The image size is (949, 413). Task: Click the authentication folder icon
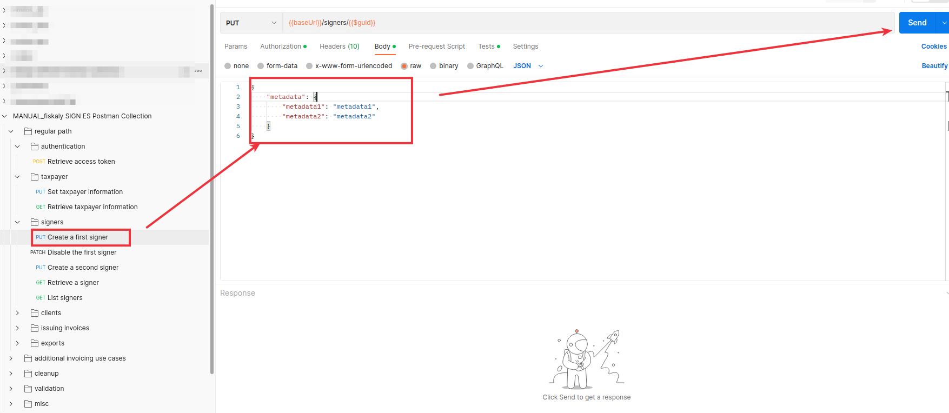tap(35, 146)
